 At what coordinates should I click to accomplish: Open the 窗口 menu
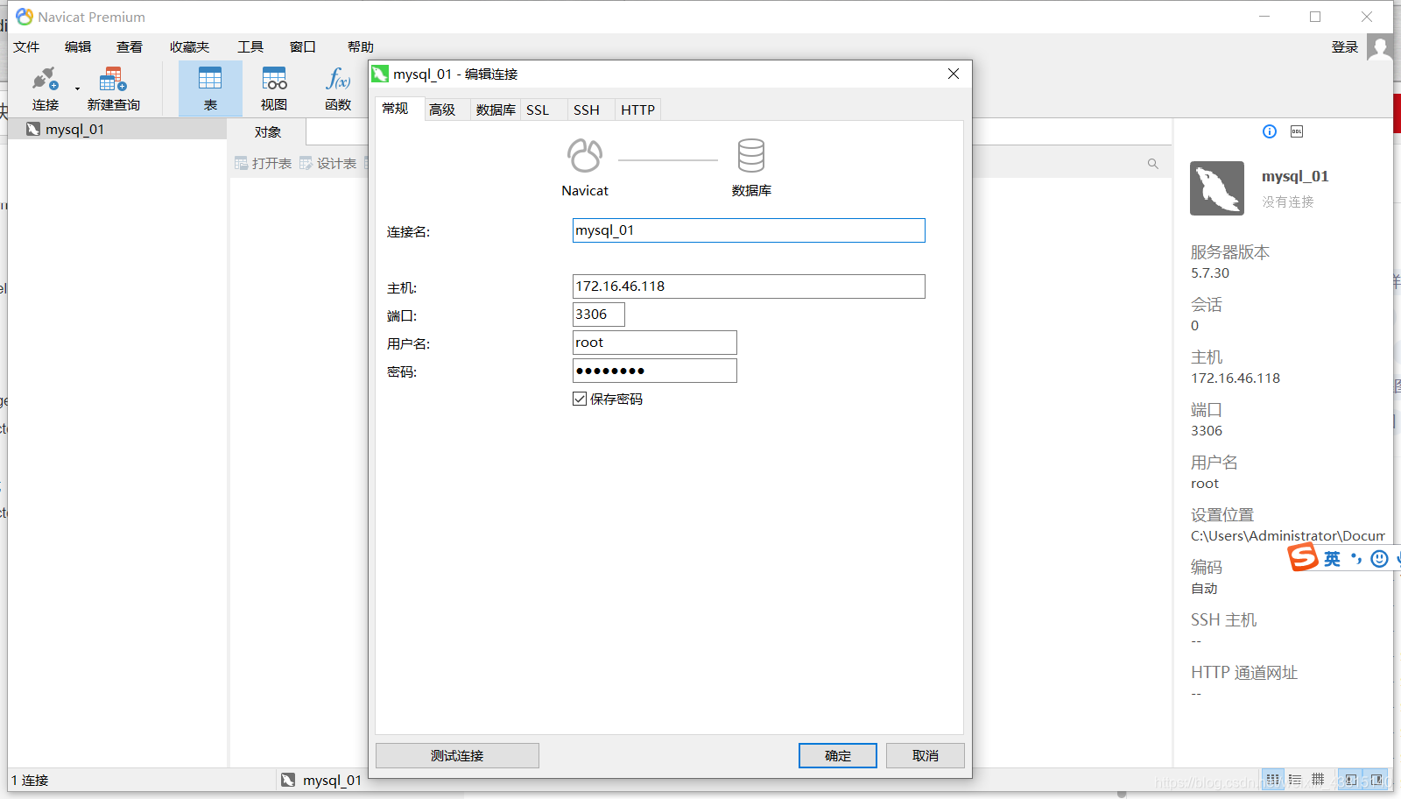[303, 47]
